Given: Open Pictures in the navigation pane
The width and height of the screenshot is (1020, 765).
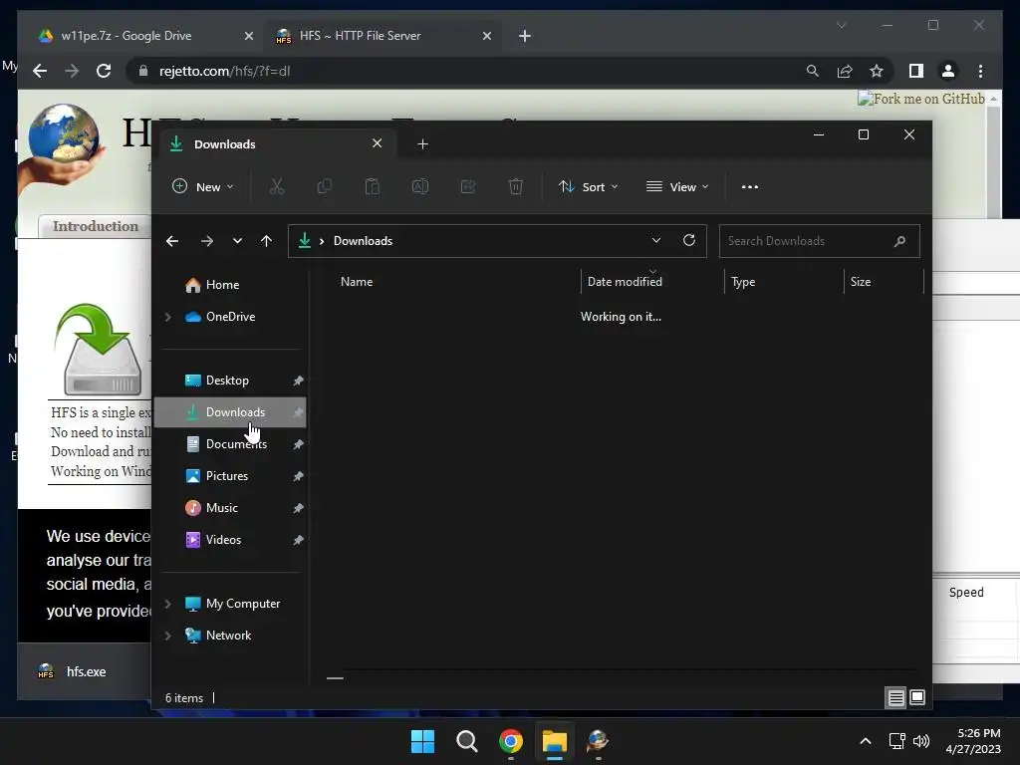Looking at the screenshot, I should [230, 476].
